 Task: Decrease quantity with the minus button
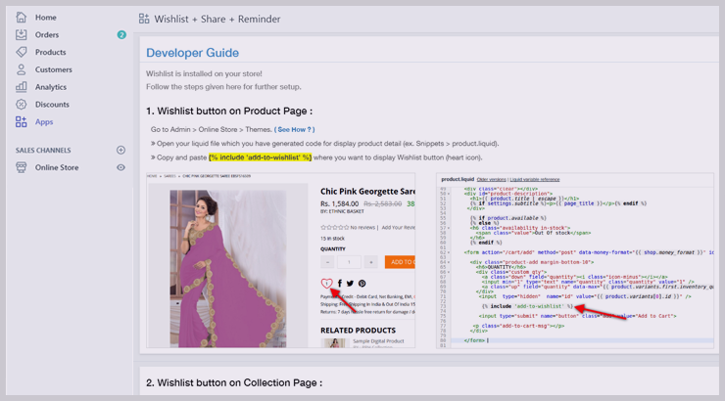327,262
